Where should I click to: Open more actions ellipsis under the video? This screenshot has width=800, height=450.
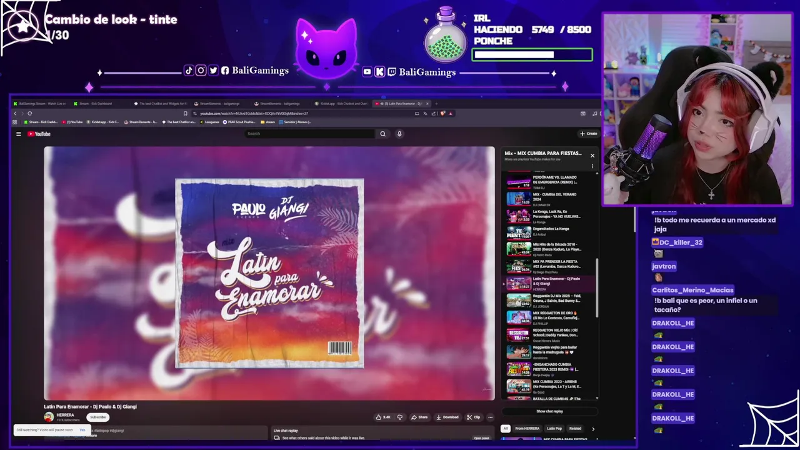tap(490, 417)
